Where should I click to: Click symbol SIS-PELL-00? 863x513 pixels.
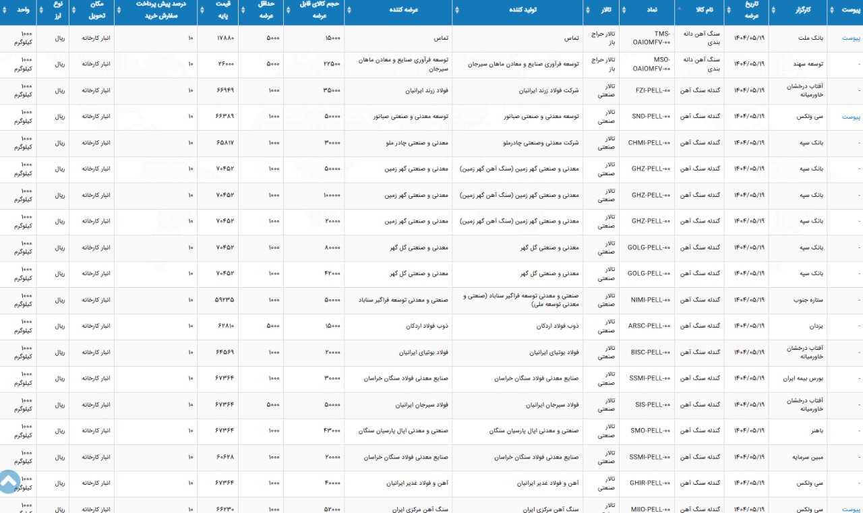pyautogui.click(x=653, y=404)
